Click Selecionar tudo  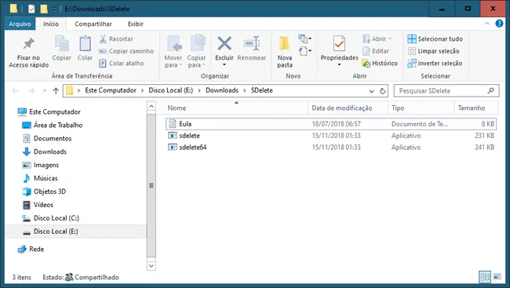point(435,38)
